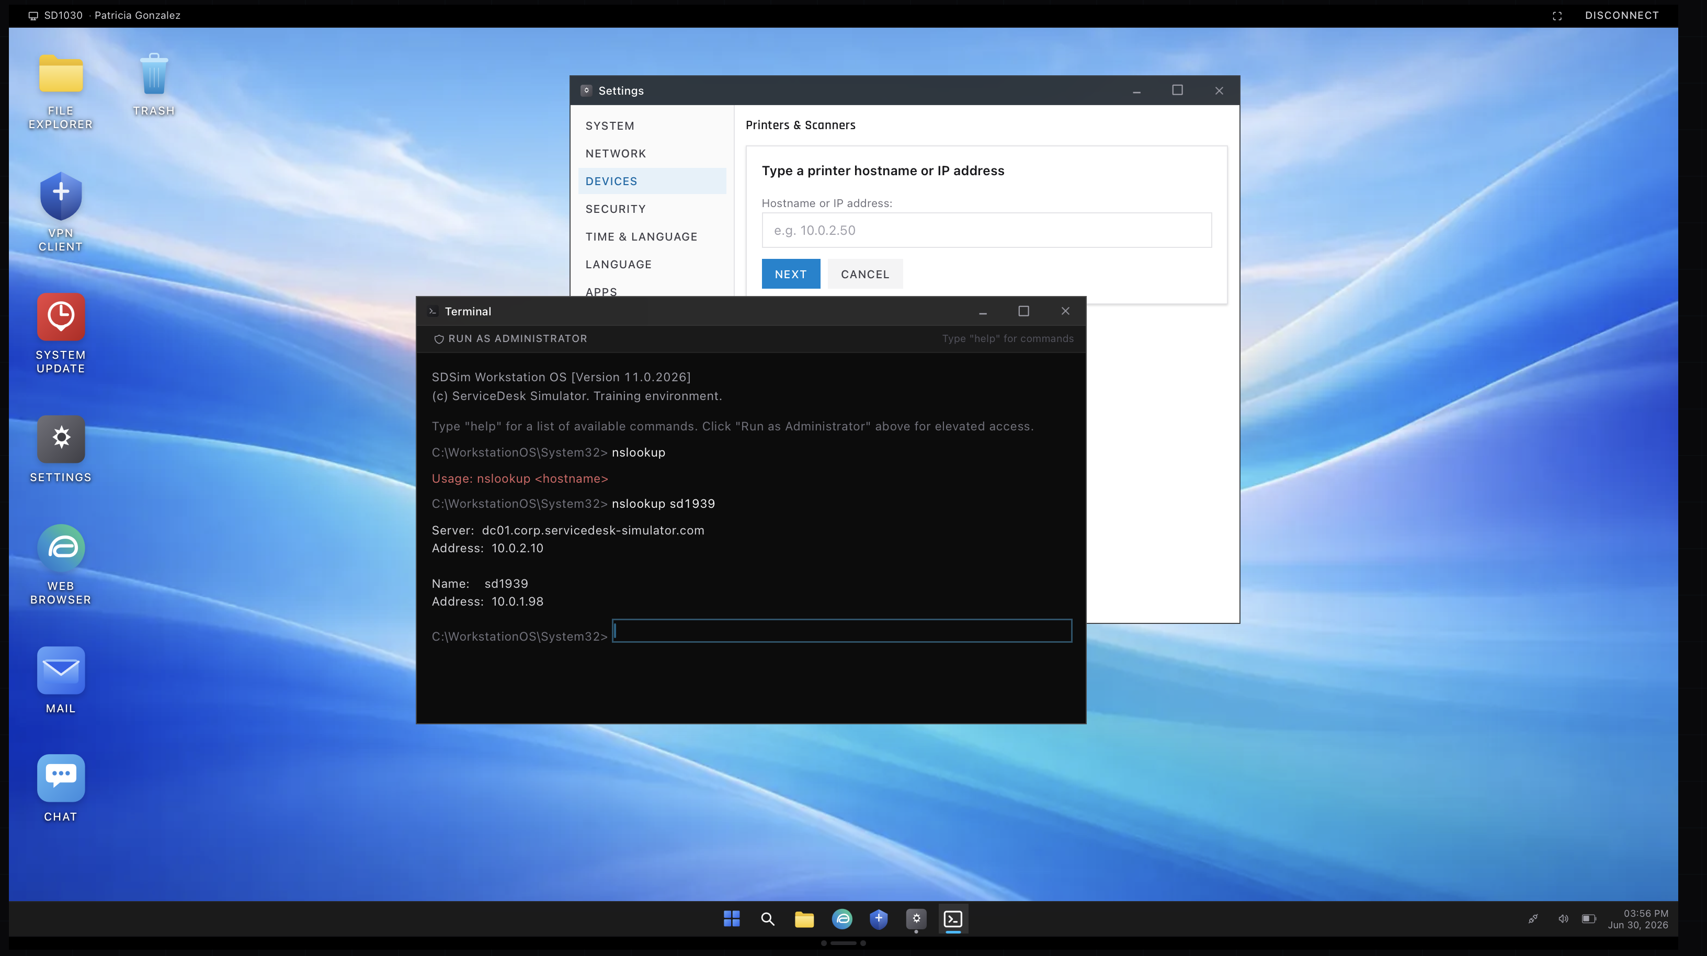Open the Trash desktop icon
The height and width of the screenshot is (956, 1707).
click(154, 85)
